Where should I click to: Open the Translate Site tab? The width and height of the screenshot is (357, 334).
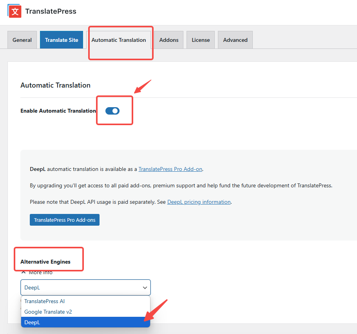62,40
